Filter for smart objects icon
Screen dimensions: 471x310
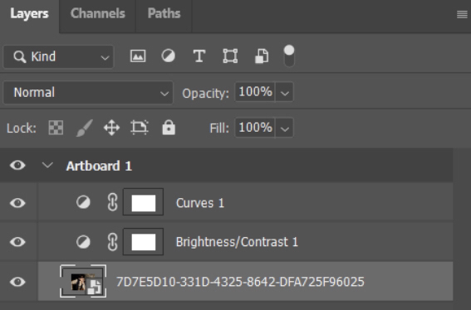pyautogui.click(x=262, y=56)
